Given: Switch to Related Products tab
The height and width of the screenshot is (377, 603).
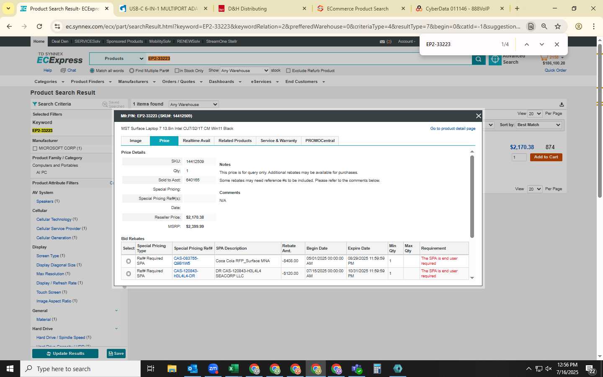Looking at the screenshot, I should pos(235,141).
